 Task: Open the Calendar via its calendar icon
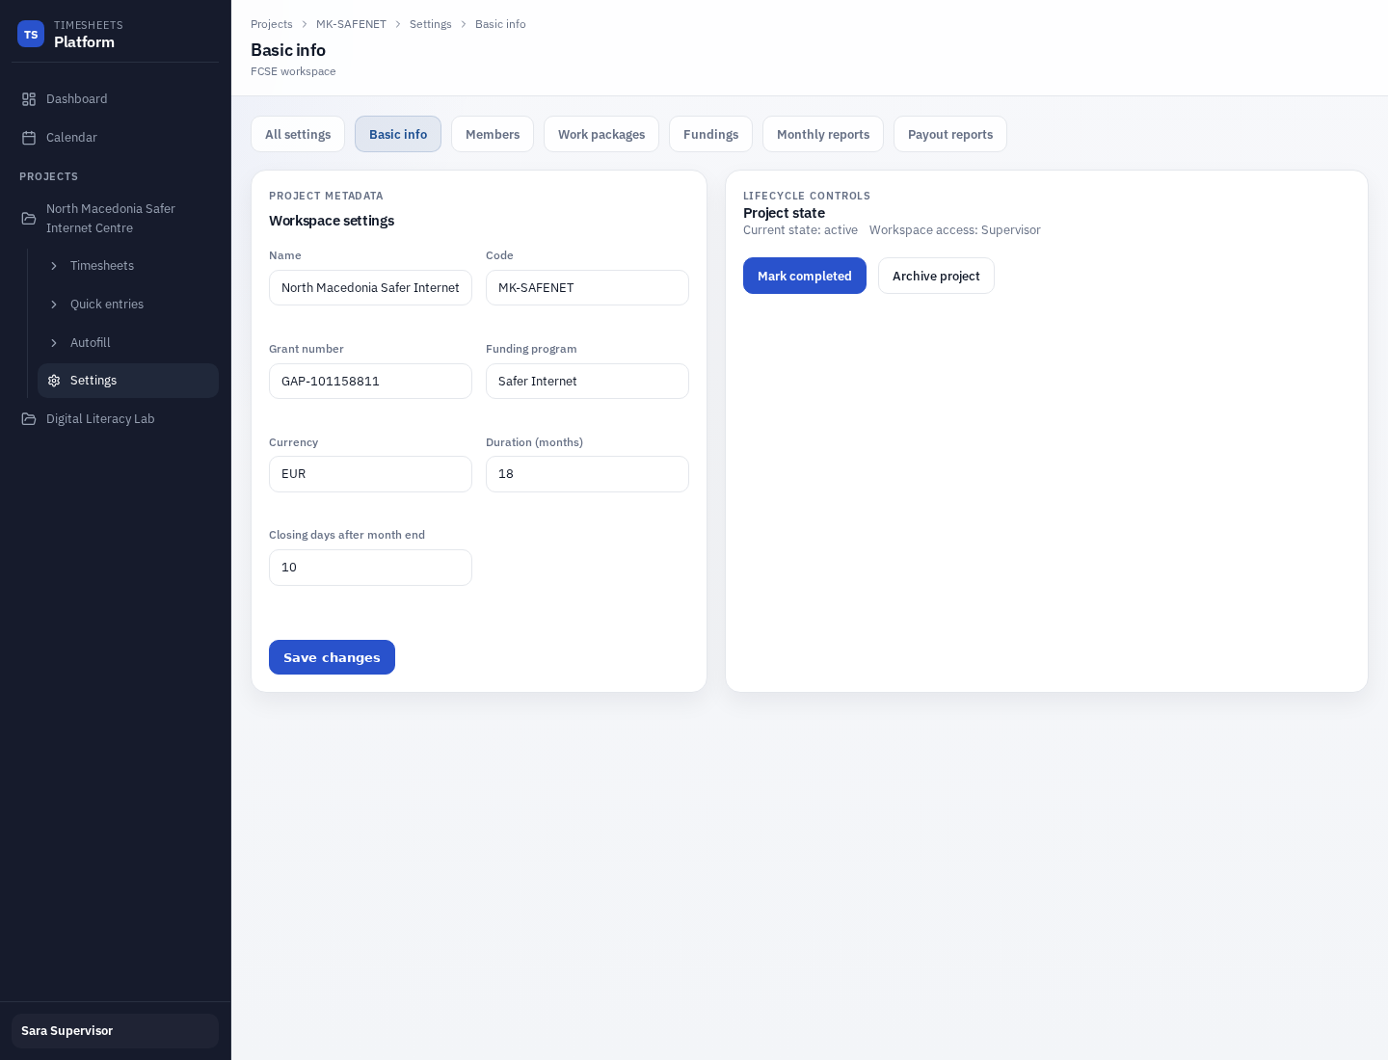tap(30, 137)
